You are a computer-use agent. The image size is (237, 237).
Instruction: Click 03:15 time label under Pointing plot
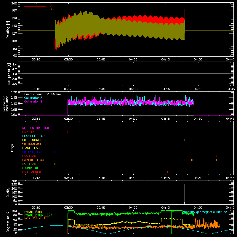pos(36,60)
